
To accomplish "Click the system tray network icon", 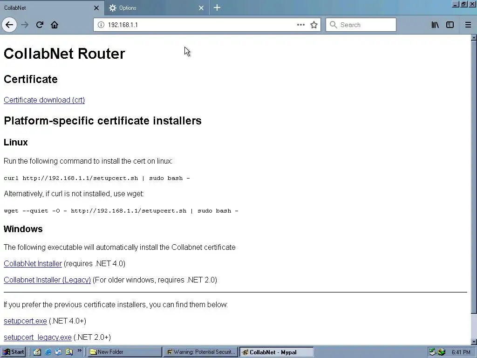I will (x=432, y=352).
